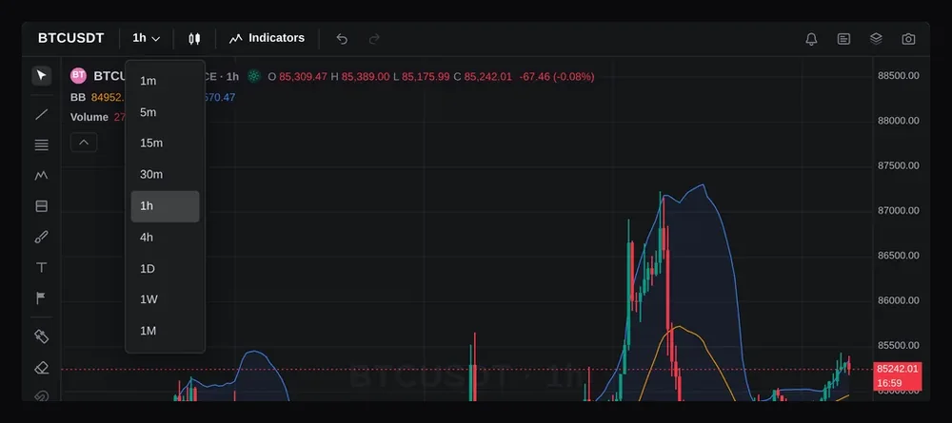Image resolution: width=952 pixels, height=423 pixels.
Task: Redo the last chart action
Action: pos(374,39)
